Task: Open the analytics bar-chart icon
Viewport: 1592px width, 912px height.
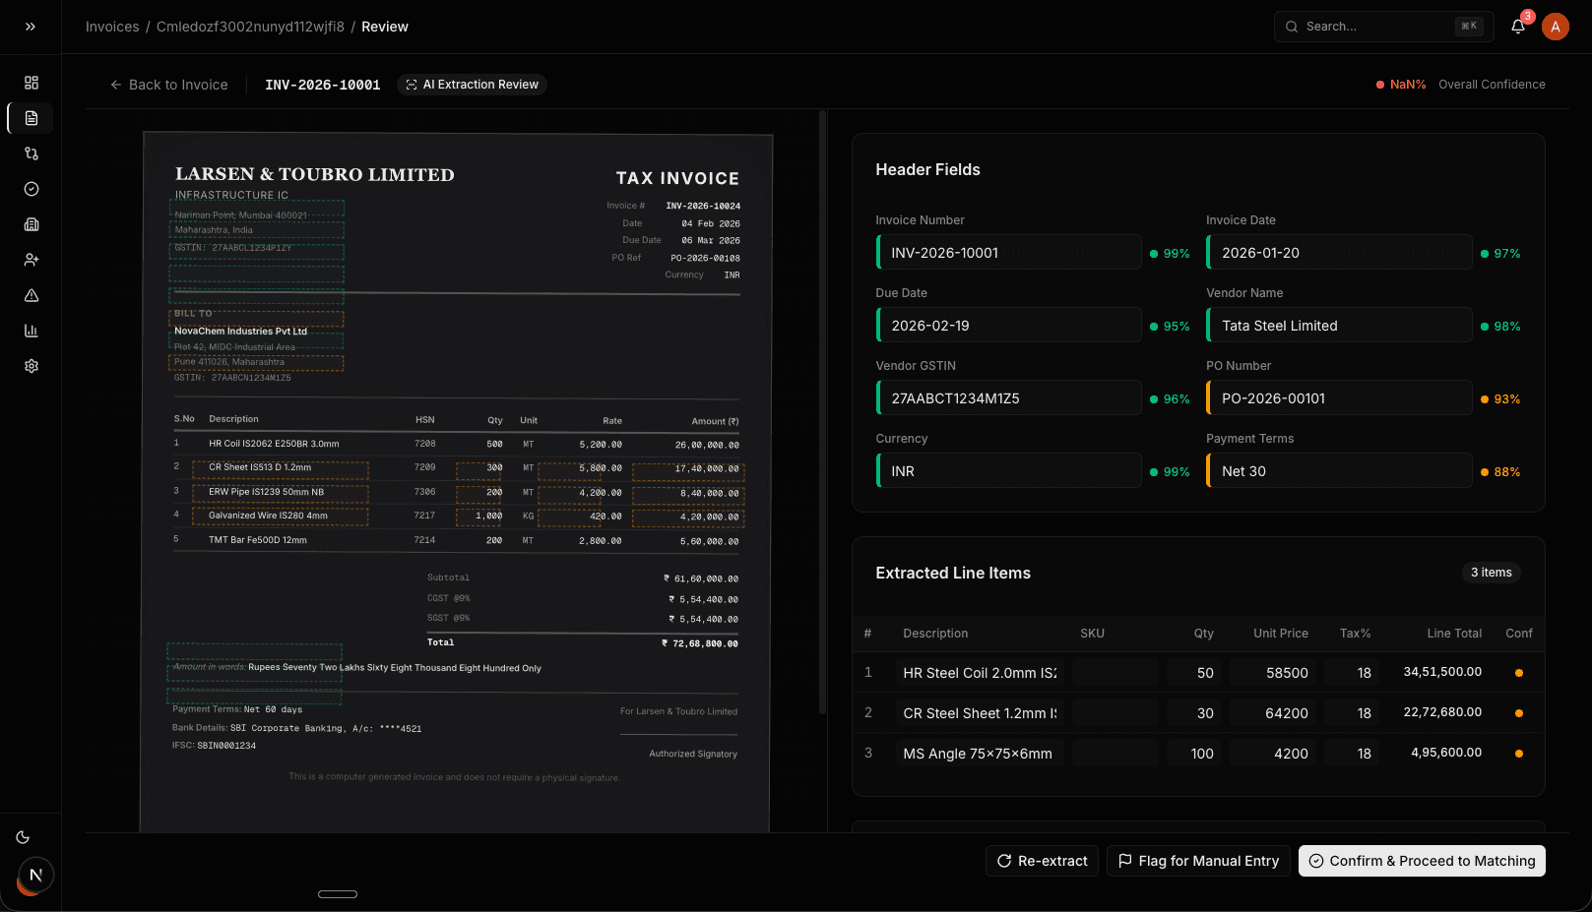Action: [x=31, y=331]
